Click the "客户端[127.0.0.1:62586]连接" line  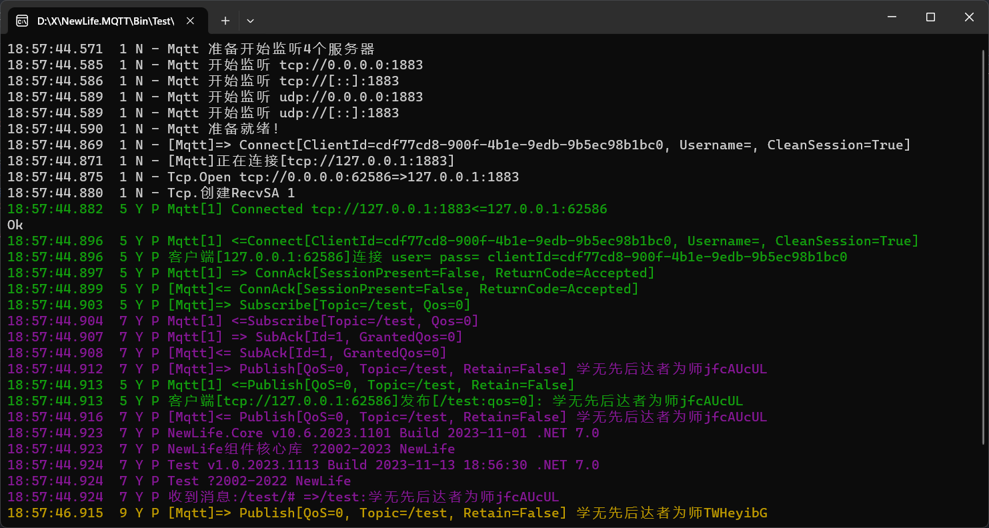[427, 257]
